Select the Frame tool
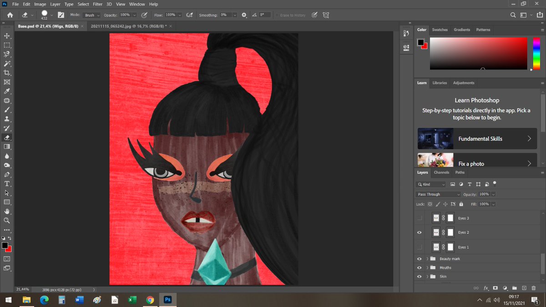This screenshot has height=307, width=546. [7, 82]
